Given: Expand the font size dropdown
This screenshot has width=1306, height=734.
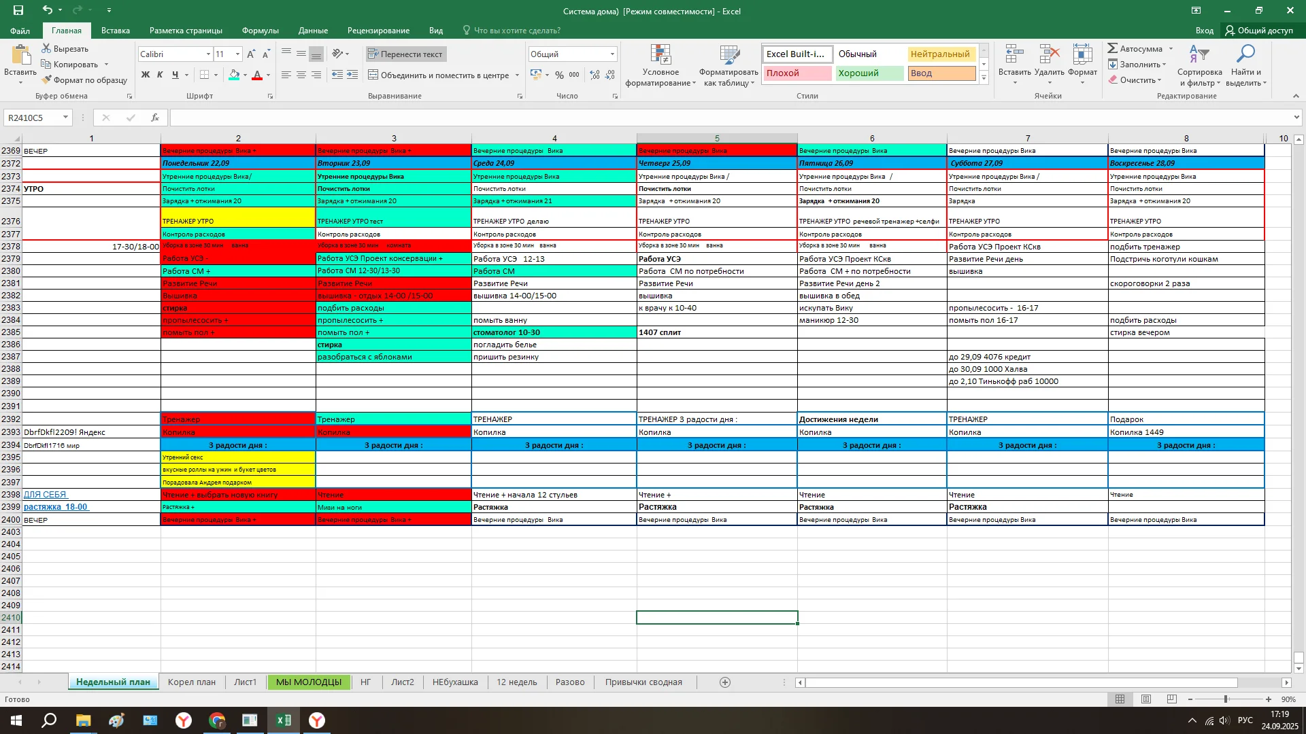Looking at the screenshot, I should (x=237, y=54).
